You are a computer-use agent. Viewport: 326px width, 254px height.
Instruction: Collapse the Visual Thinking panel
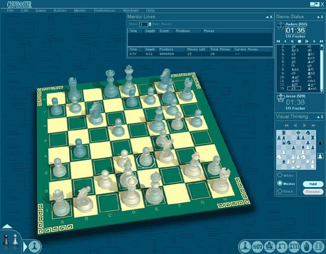(x=318, y=117)
